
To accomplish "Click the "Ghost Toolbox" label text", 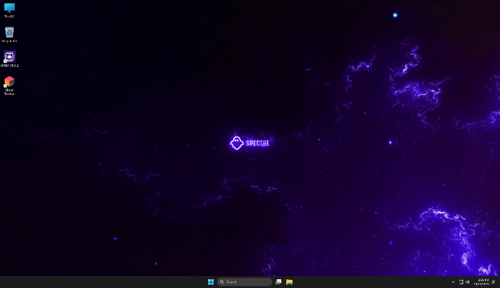I will pos(9,92).
